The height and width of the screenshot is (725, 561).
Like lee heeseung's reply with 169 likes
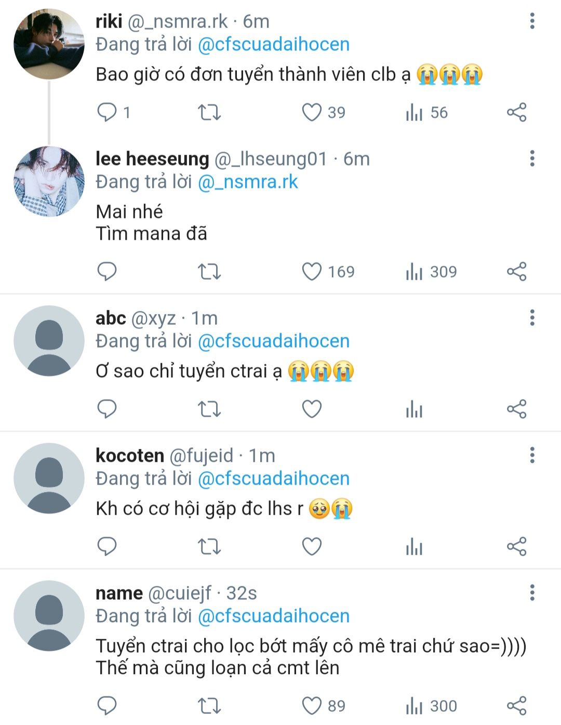[x=328, y=271]
